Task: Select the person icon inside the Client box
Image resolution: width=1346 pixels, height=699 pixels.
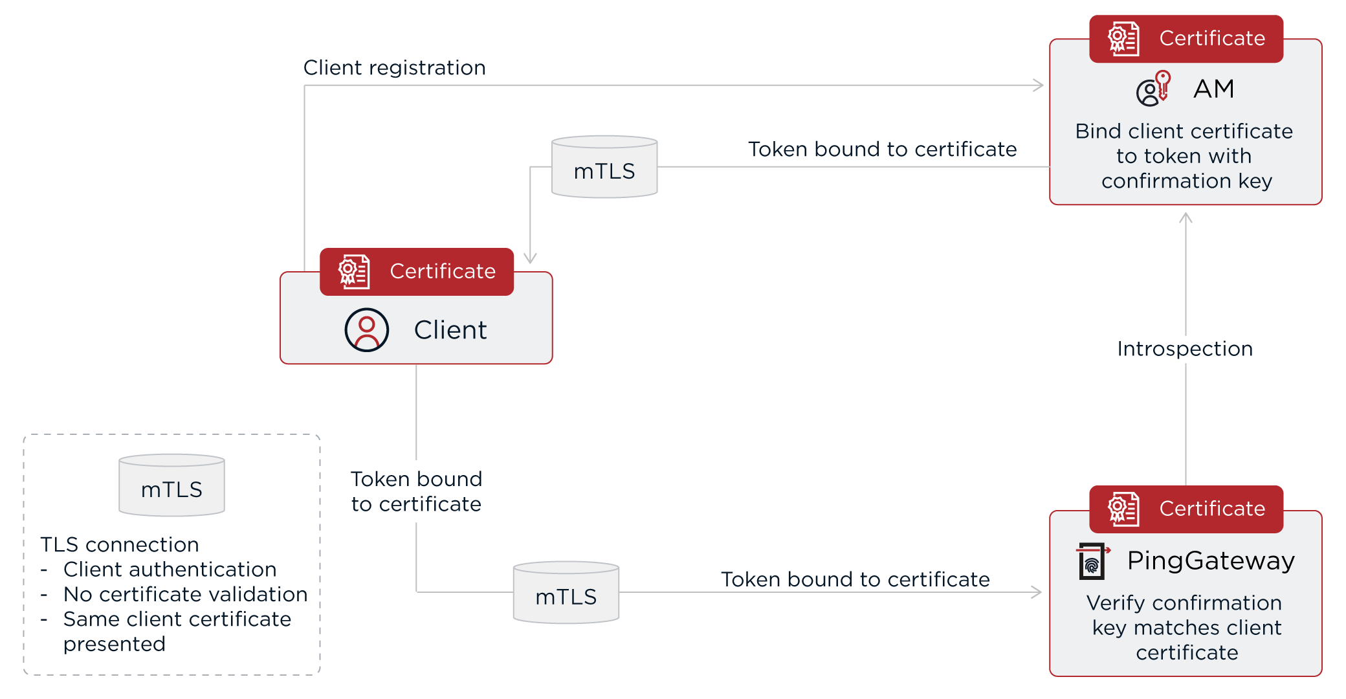Action: click(366, 329)
